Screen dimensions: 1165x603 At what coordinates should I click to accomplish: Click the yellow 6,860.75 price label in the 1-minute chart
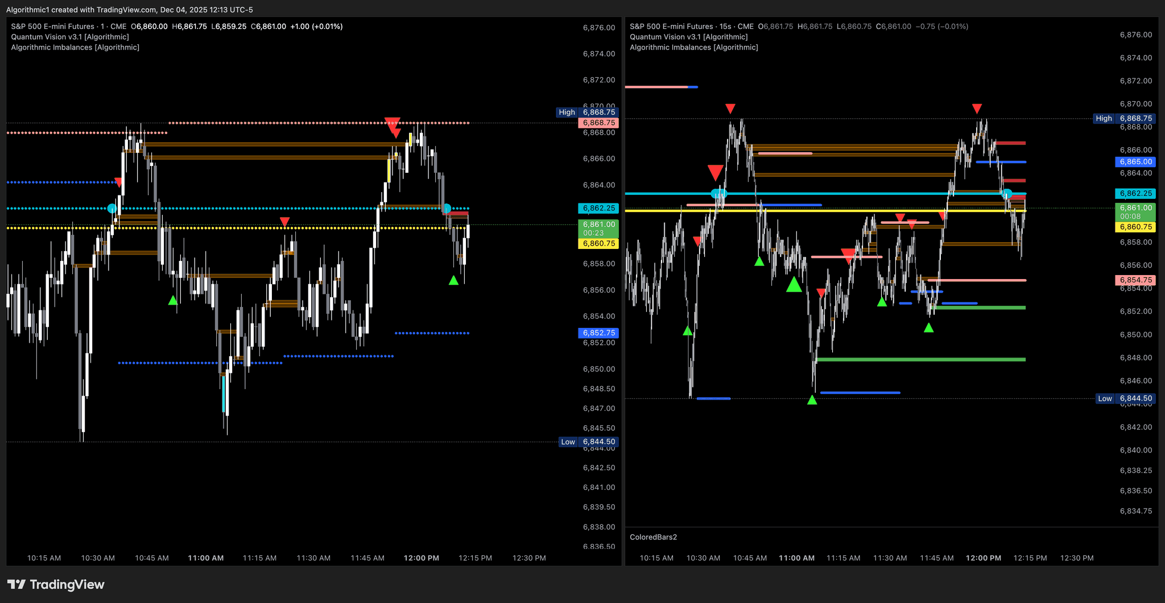click(x=598, y=244)
